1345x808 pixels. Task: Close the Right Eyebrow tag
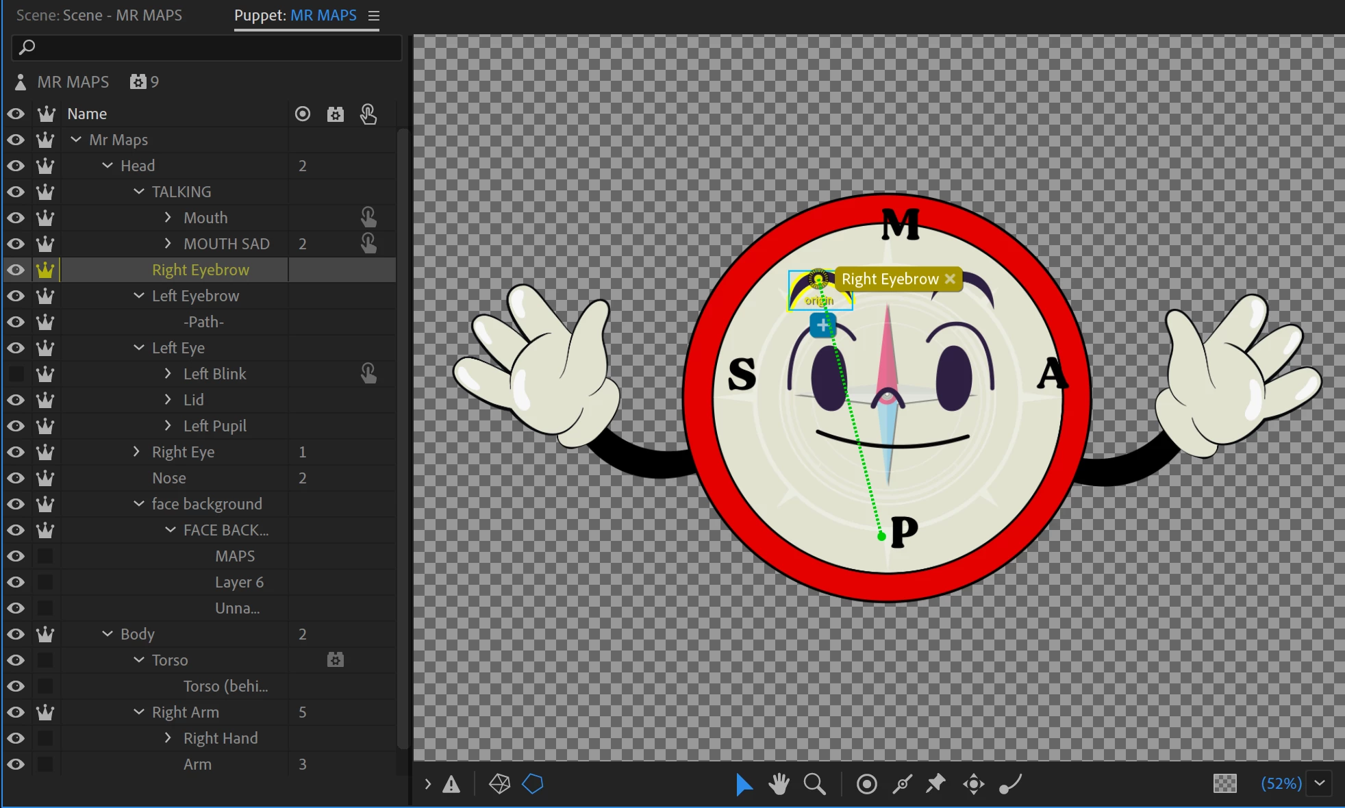pos(950,279)
